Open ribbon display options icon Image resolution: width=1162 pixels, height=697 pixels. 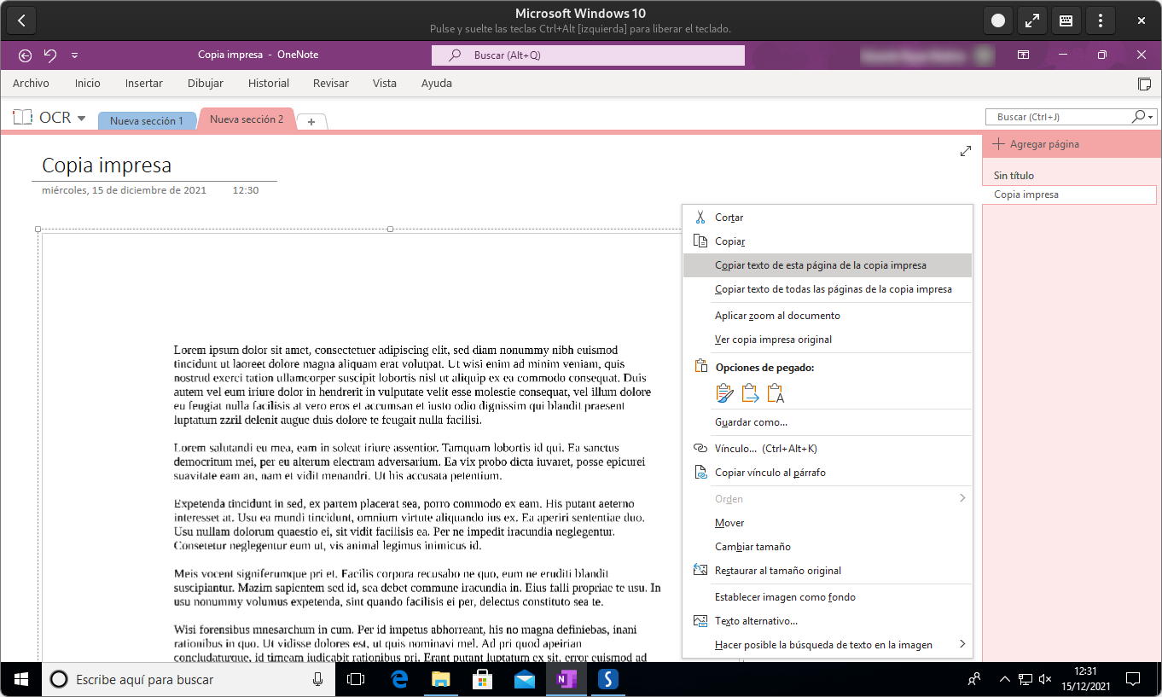[x=1023, y=55]
